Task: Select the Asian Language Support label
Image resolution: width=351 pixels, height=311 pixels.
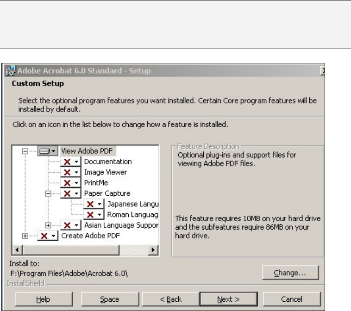Action: [121, 225]
